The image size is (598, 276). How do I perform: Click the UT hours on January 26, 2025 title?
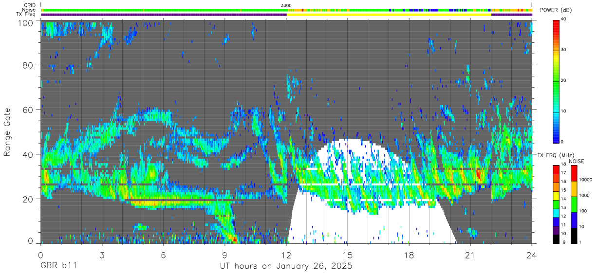click(x=286, y=267)
